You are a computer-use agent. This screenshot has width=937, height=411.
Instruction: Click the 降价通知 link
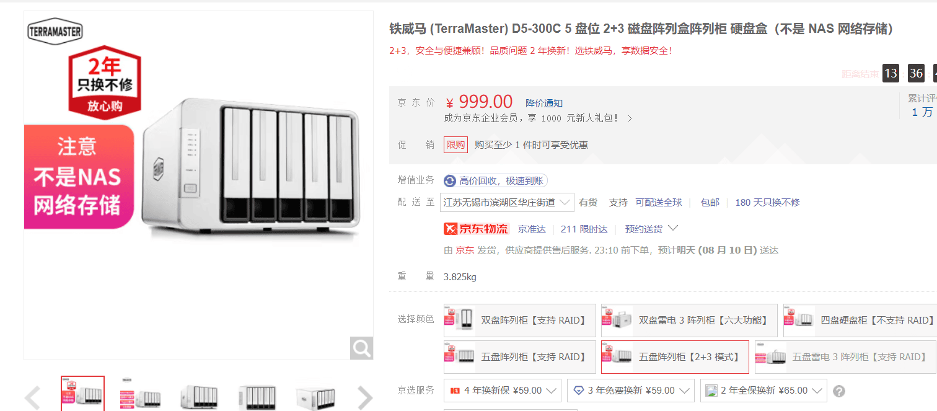coord(544,104)
